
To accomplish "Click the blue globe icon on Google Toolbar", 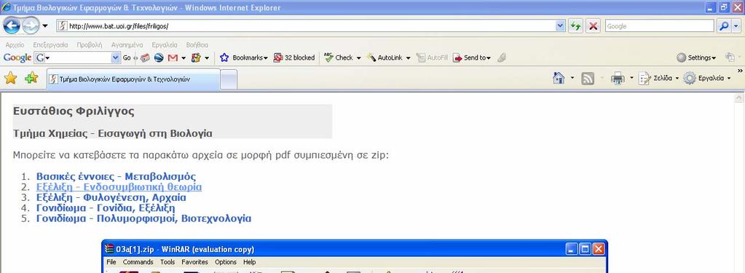I will (159, 58).
